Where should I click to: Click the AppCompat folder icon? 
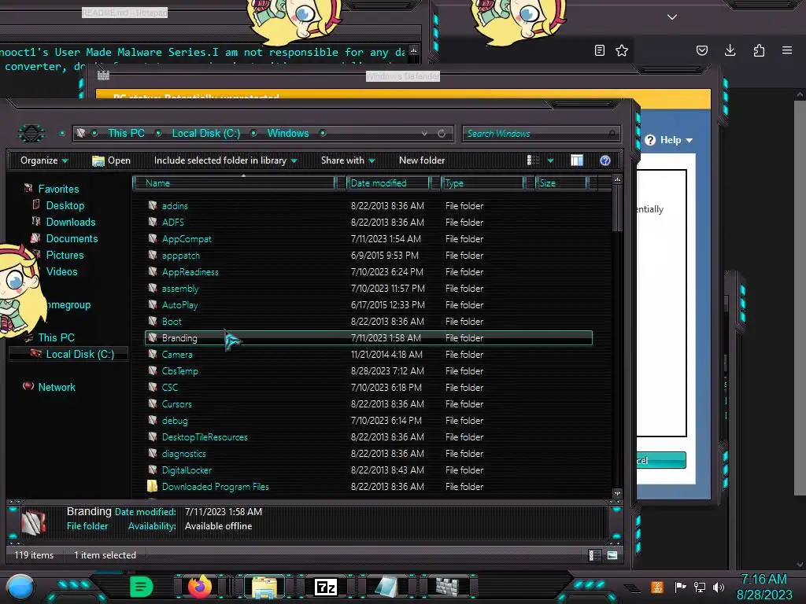(x=152, y=238)
